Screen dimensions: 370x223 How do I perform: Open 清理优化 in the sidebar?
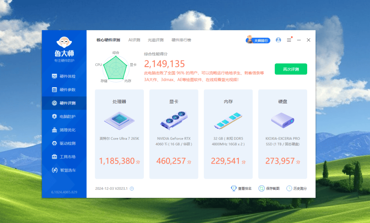click(64, 130)
